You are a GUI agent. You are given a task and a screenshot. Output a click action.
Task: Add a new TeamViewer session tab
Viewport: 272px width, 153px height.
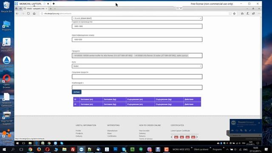(x=54, y=4)
